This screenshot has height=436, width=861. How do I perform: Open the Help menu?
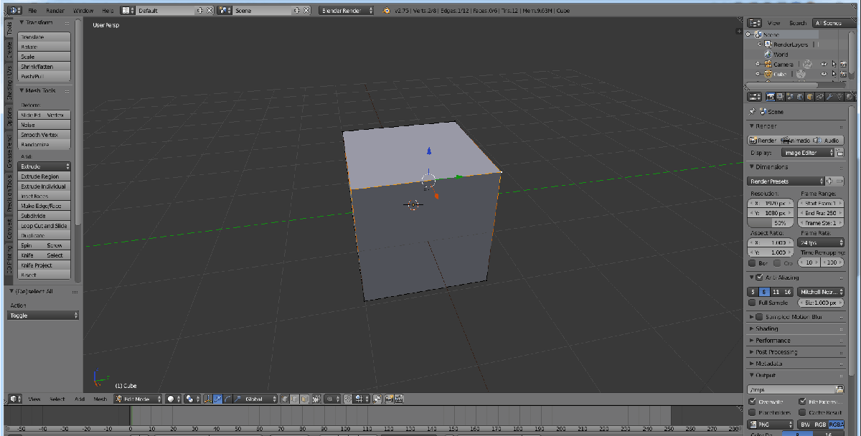point(108,11)
